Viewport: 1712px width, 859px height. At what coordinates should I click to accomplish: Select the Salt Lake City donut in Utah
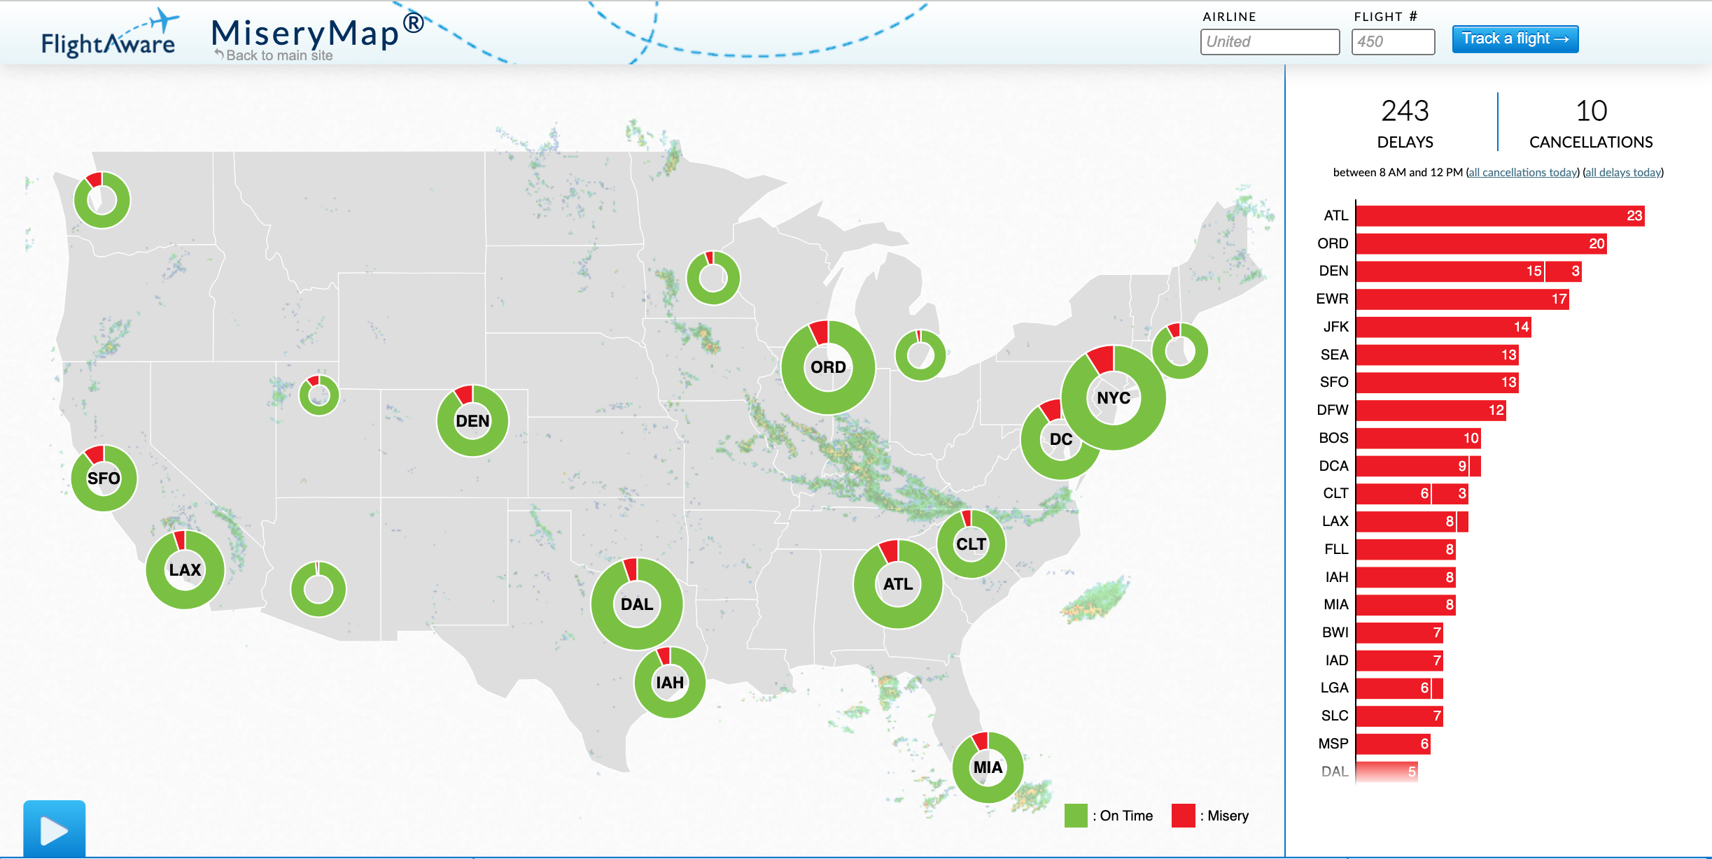(x=319, y=395)
